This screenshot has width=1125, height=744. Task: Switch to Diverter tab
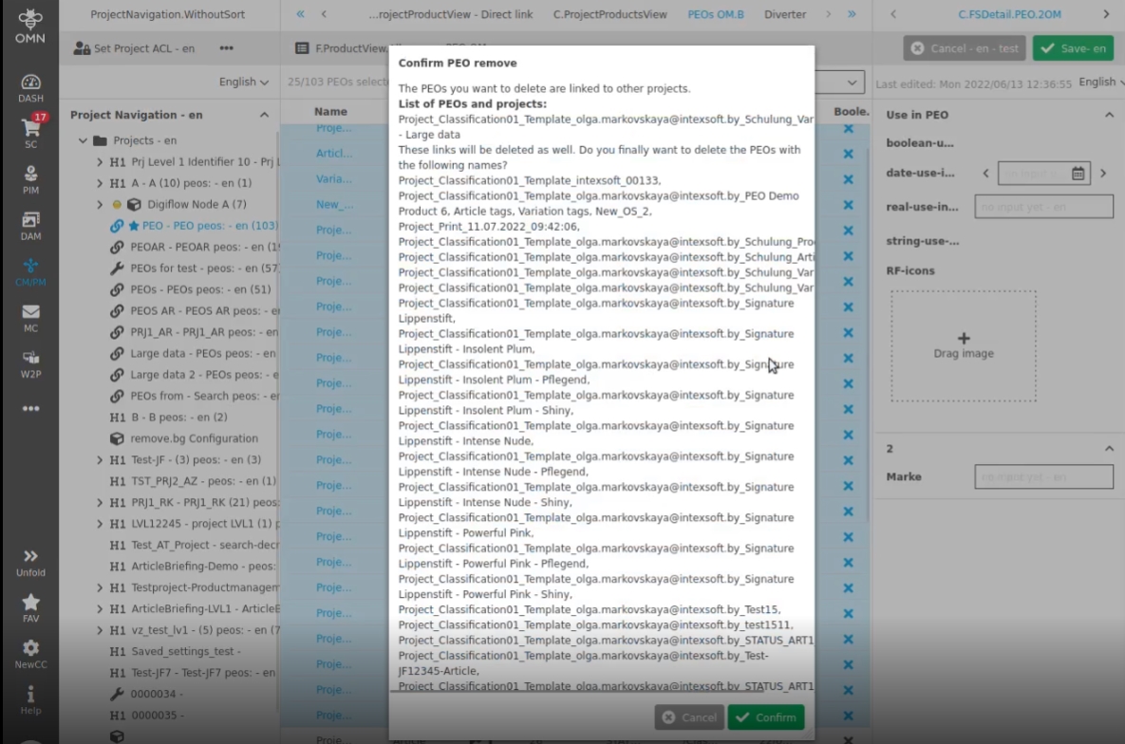click(x=785, y=13)
